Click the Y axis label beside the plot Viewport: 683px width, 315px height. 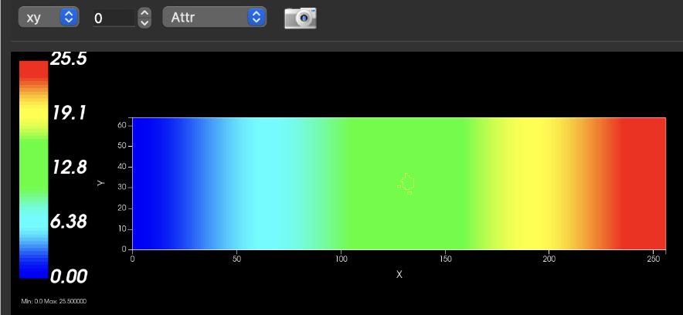[100, 183]
